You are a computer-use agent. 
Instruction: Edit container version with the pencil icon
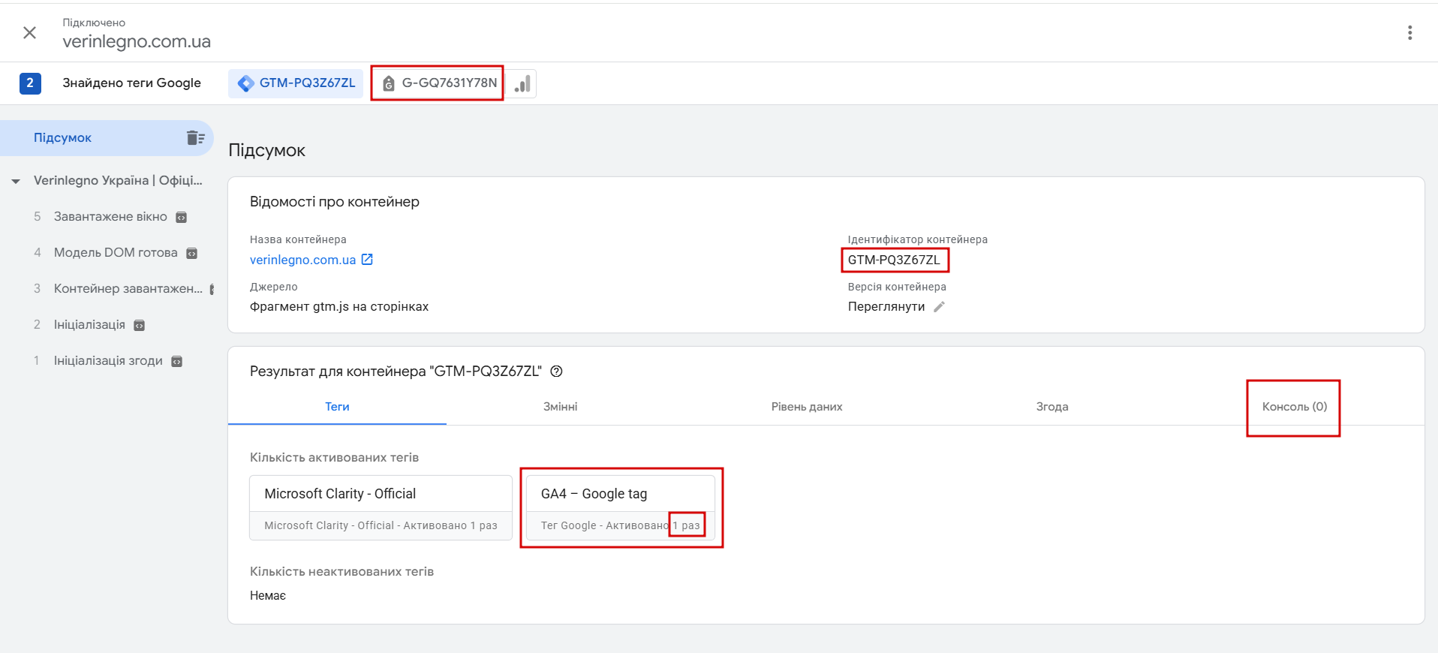[939, 306]
